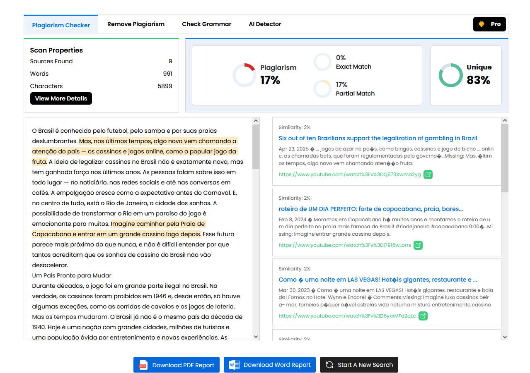This screenshot has width=530, height=373.
Task: Click the Characters count value 5899
Action: tap(165, 86)
